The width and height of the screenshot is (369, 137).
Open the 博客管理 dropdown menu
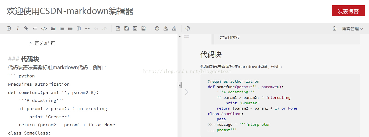(352, 29)
